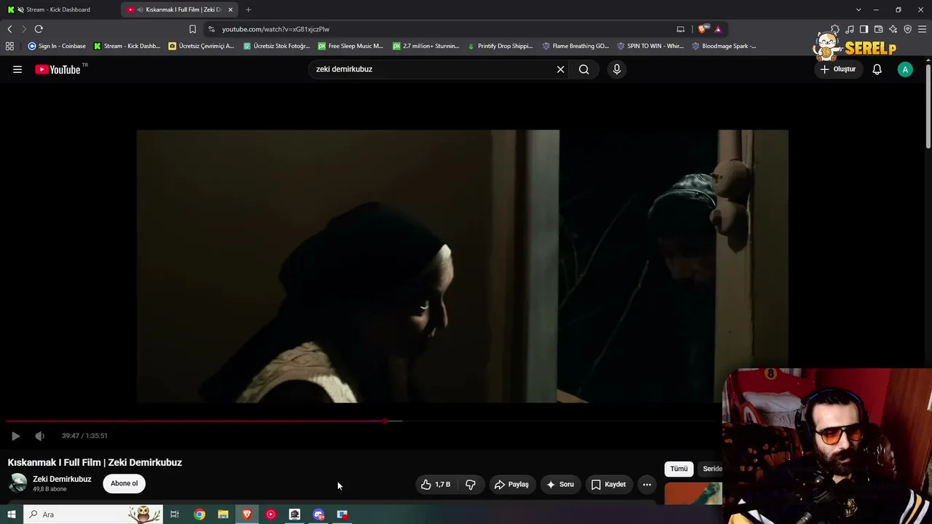Open File Explorer from the taskbar

(223, 515)
